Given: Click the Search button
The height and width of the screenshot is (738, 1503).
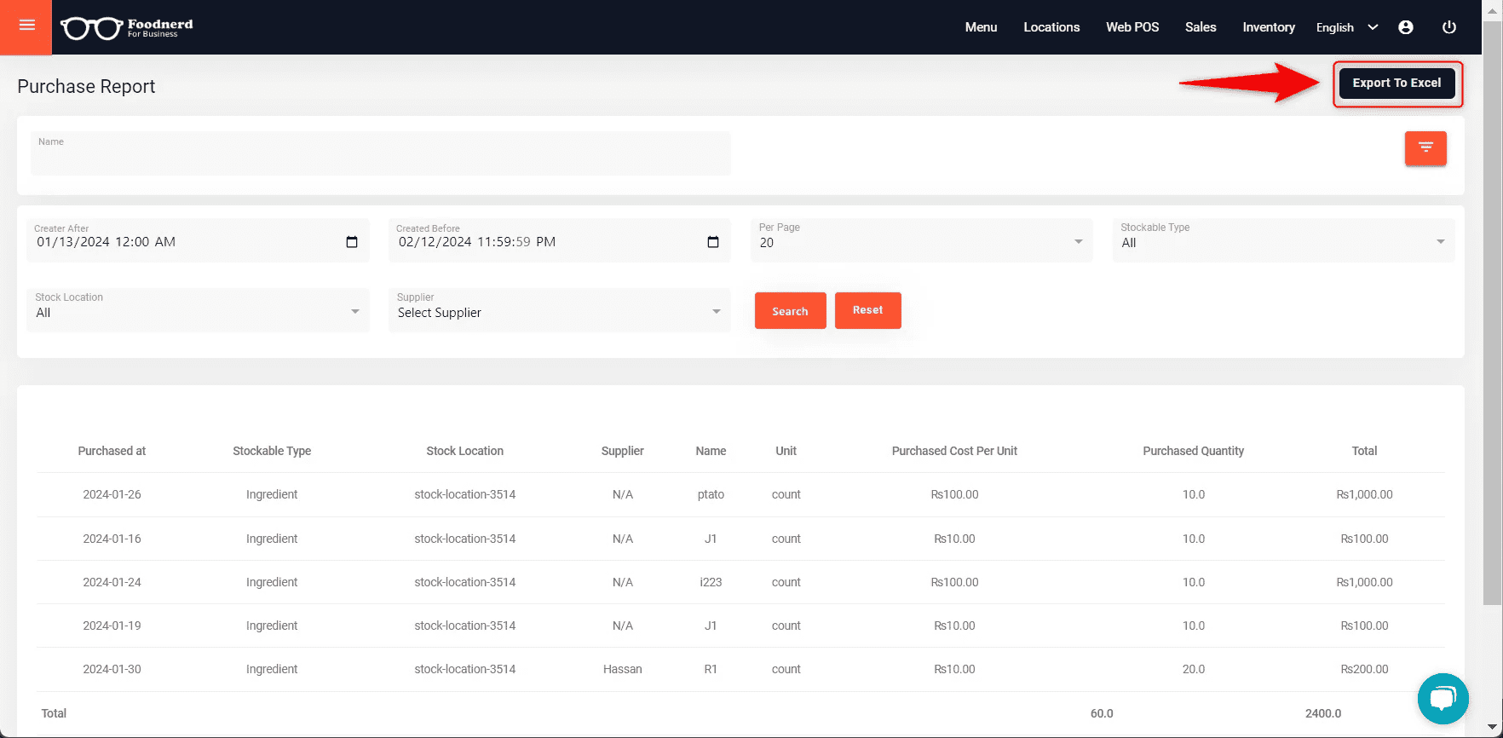Looking at the screenshot, I should point(790,311).
